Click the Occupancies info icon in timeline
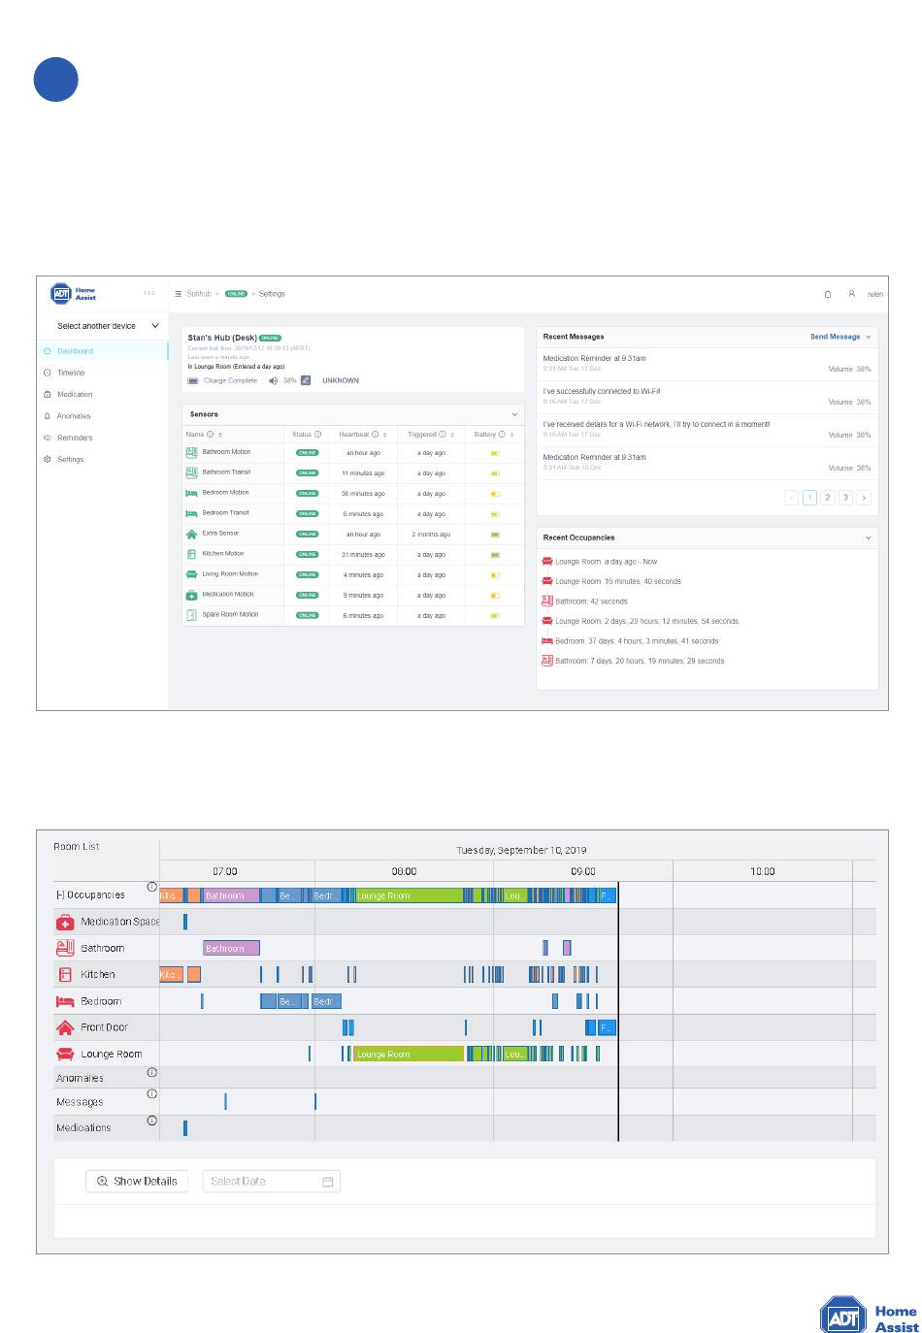 [151, 887]
